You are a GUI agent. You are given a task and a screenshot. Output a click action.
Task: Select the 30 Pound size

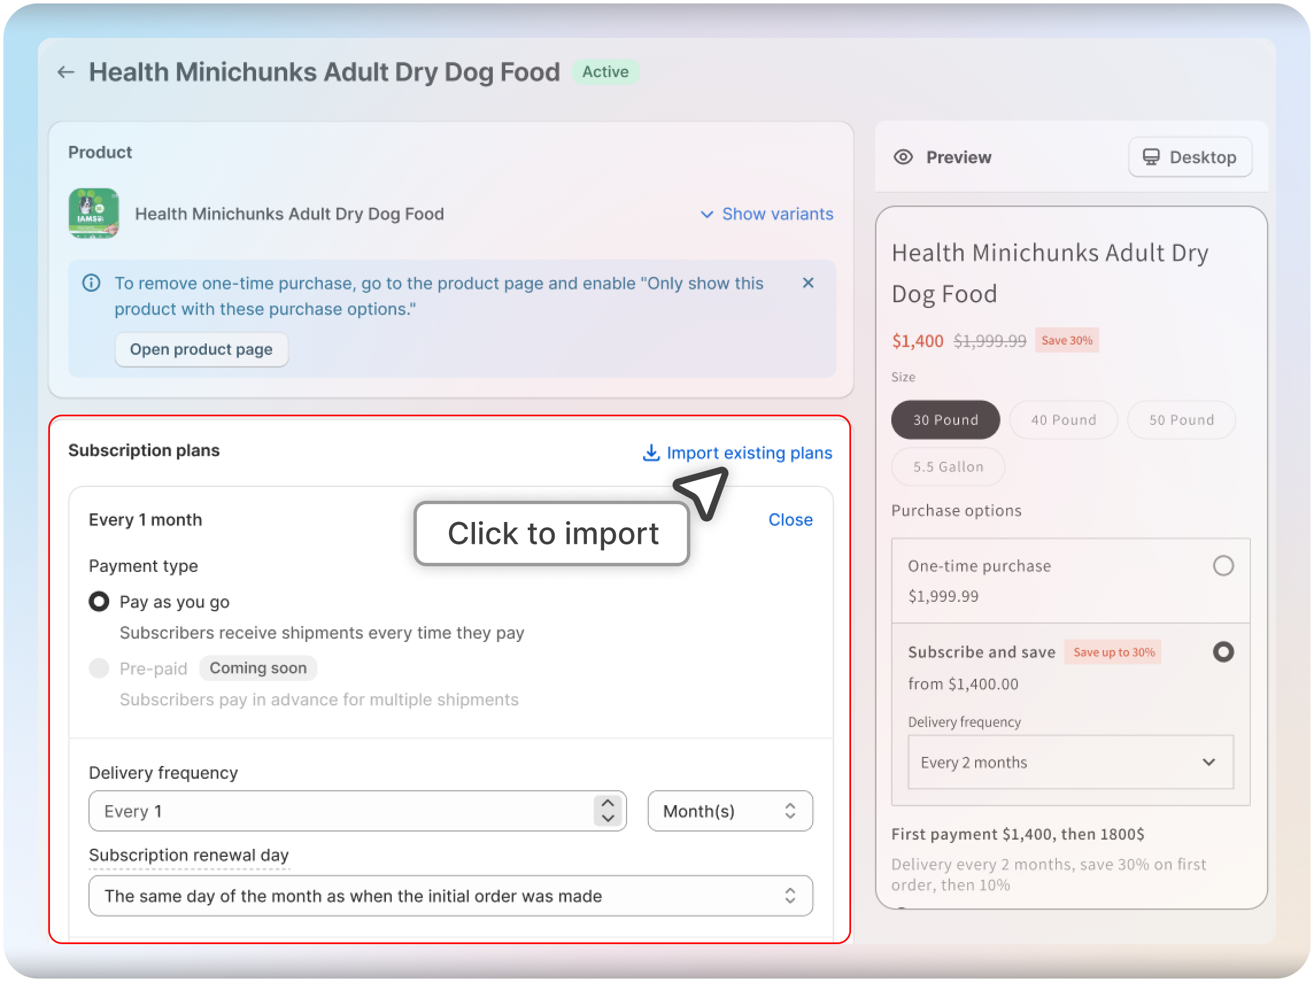pyautogui.click(x=945, y=420)
